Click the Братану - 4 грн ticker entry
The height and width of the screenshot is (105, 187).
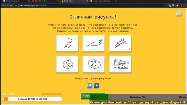coord(148,102)
